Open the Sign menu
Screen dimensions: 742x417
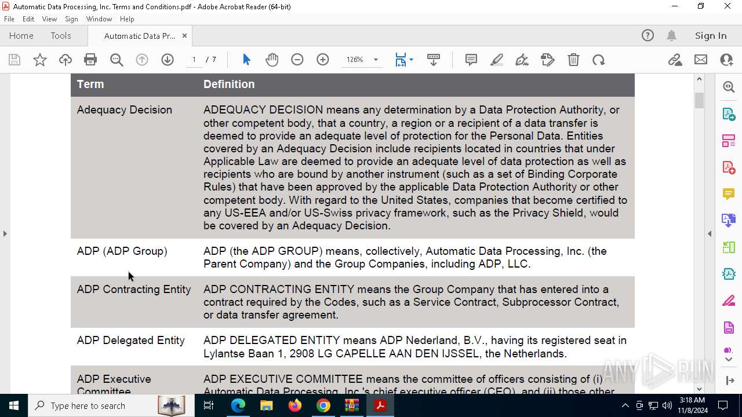tap(71, 19)
